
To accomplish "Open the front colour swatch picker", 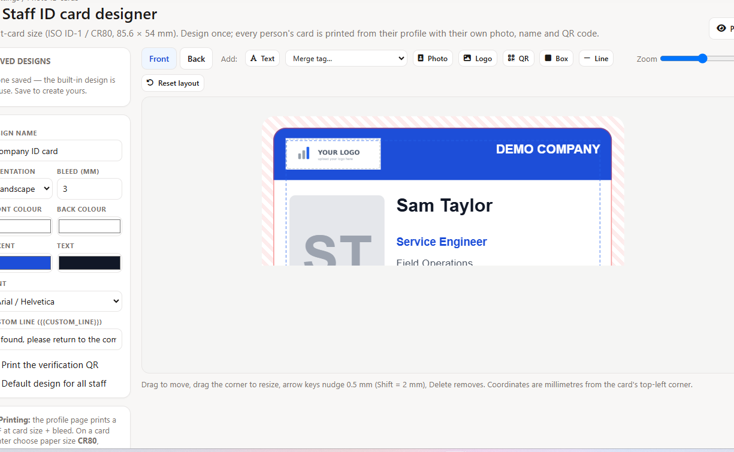I will (25, 226).
